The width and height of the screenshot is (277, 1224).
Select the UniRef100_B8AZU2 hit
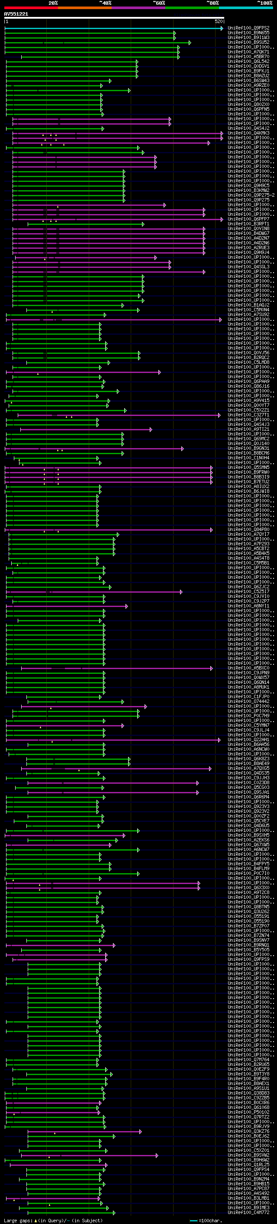248,76
